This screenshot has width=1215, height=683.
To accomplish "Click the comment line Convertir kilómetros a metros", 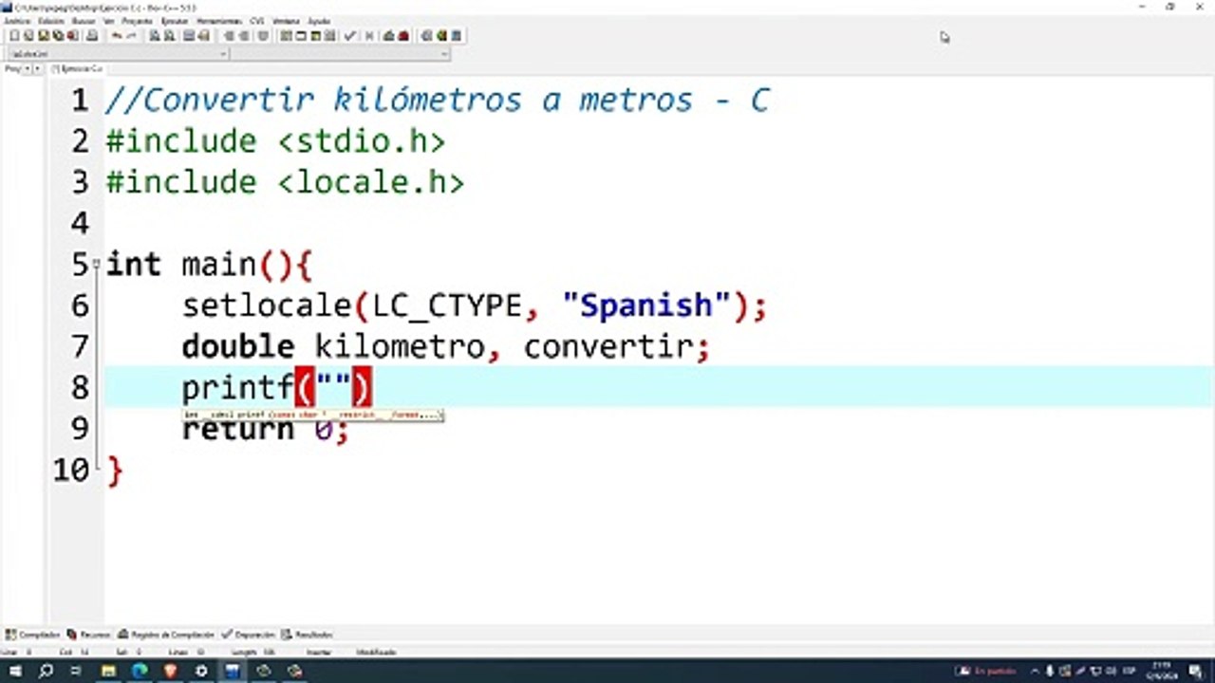I will (437, 100).
